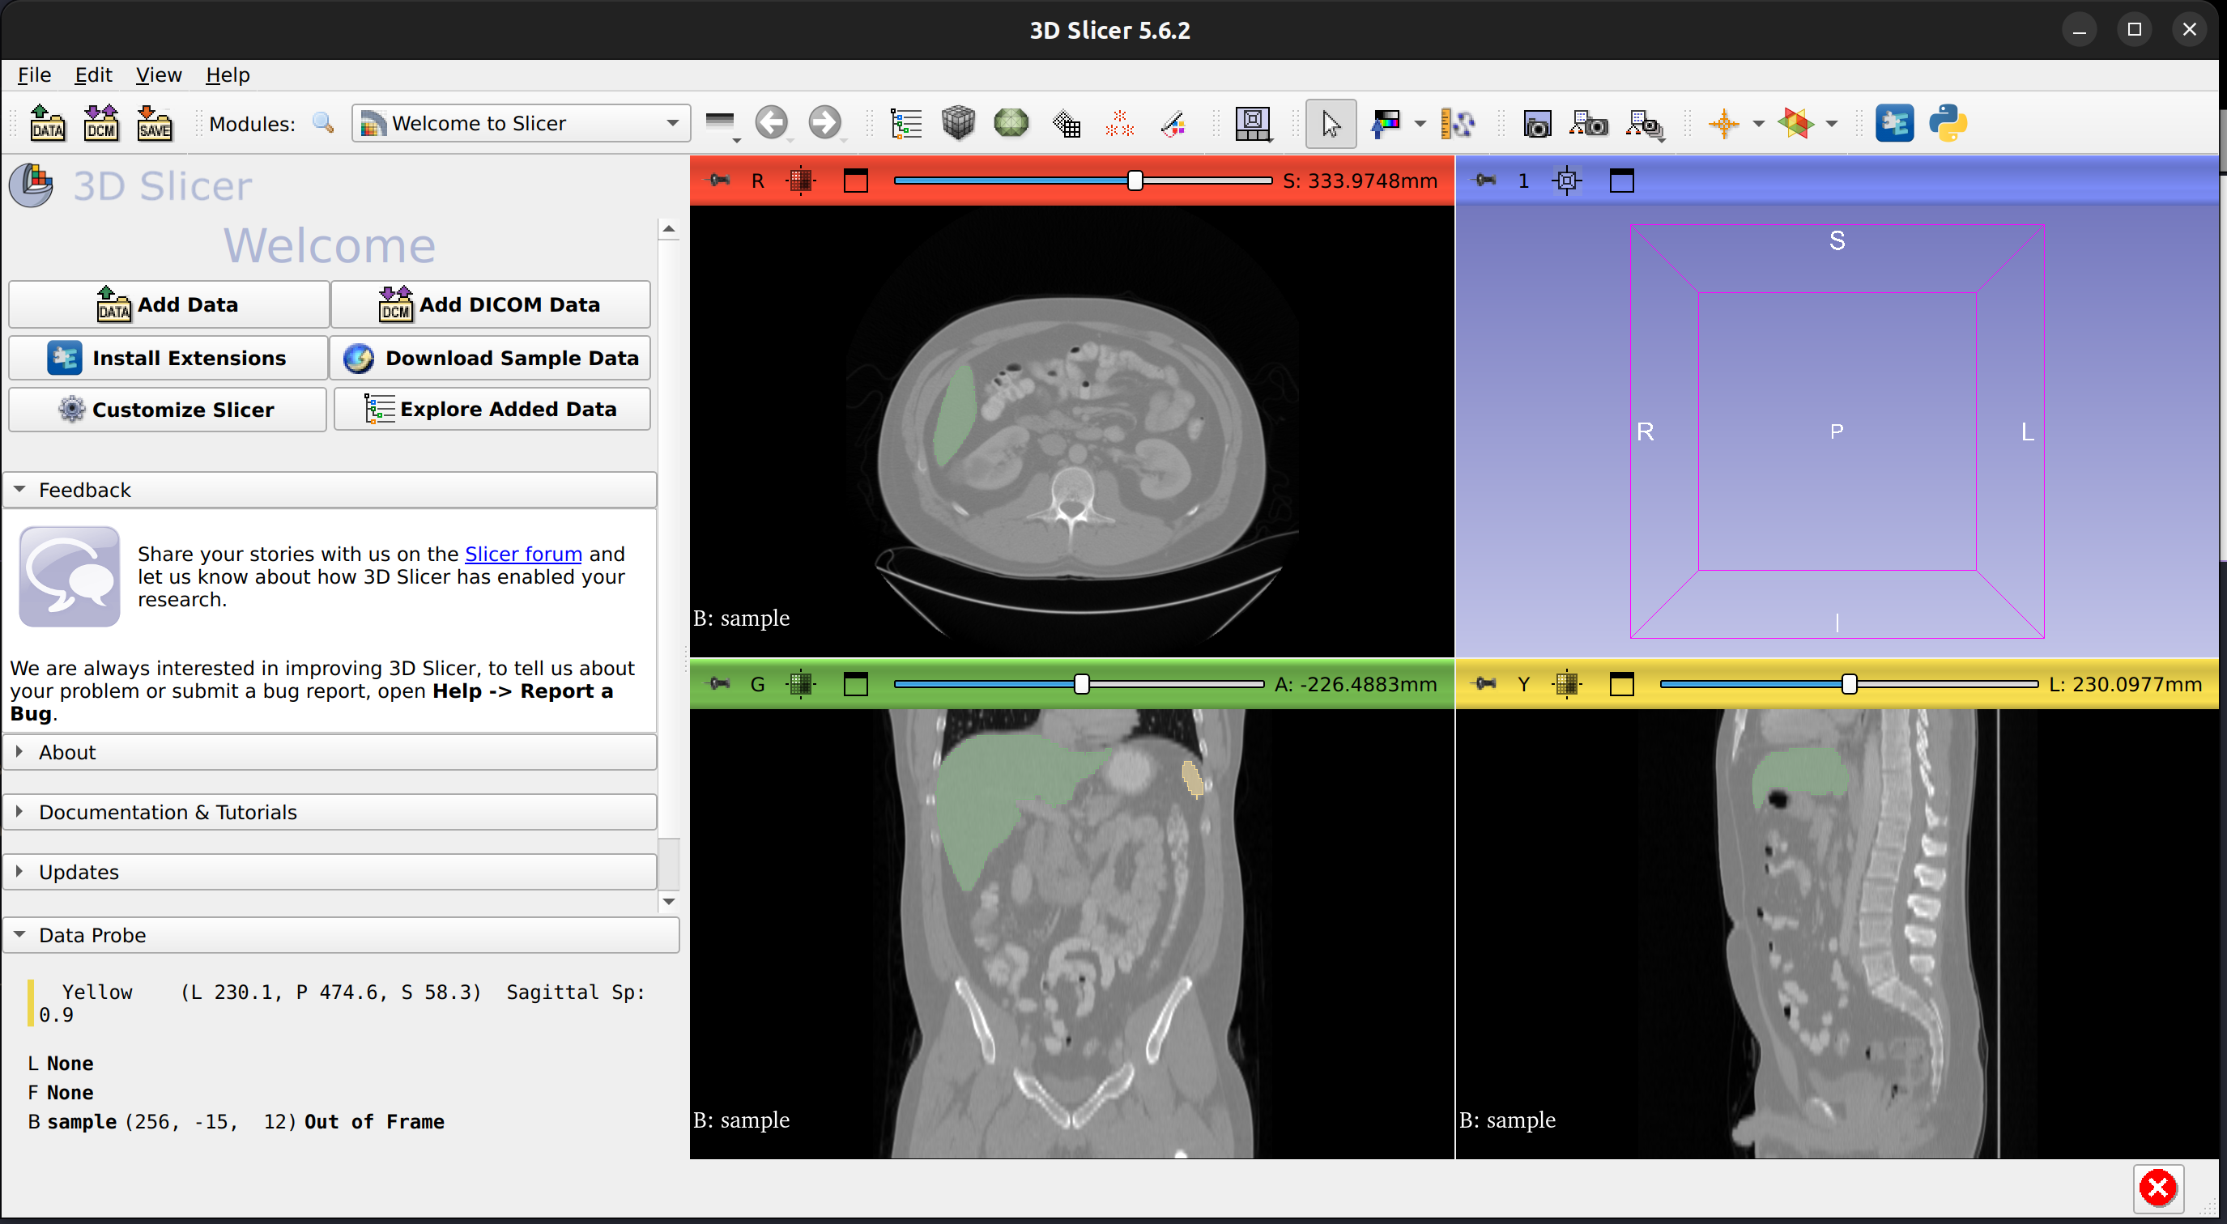This screenshot has height=1224, width=2227.
Task: Click the markups place toolbar icon
Action: (1458, 124)
